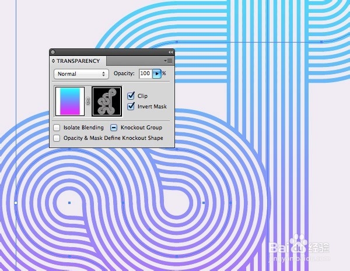The width and height of the screenshot is (350, 271).
Task: Toggle the Knockout Group checkbox
Action: pyautogui.click(x=114, y=128)
